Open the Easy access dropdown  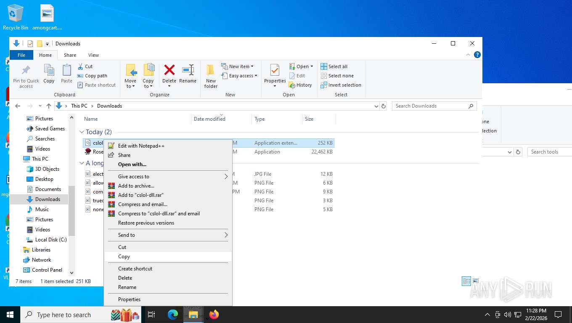click(x=239, y=76)
